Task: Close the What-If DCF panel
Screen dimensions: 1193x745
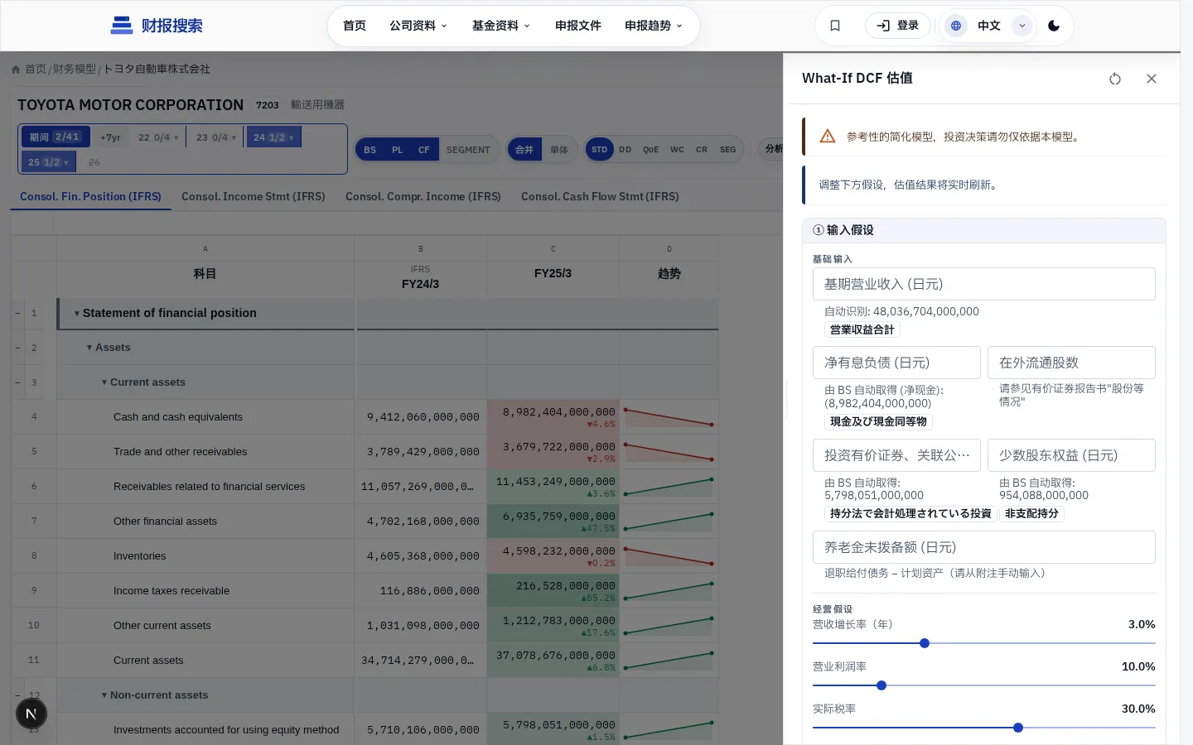Action: (x=1152, y=79)
